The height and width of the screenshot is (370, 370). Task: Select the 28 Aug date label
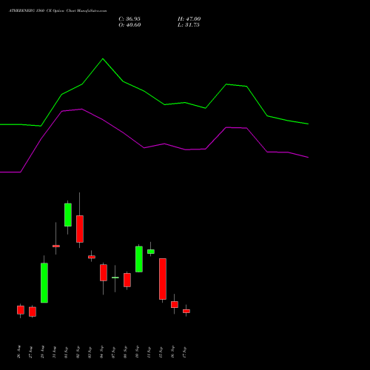point(43,351)
